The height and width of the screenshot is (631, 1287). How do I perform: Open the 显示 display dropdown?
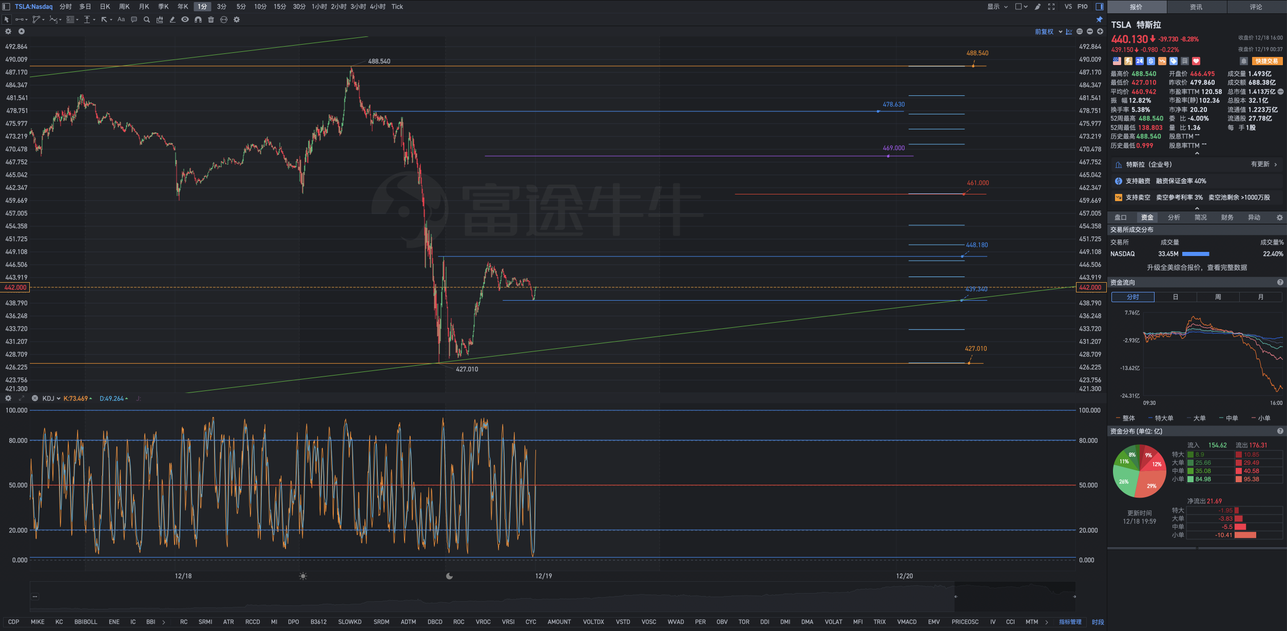point(997,7)
